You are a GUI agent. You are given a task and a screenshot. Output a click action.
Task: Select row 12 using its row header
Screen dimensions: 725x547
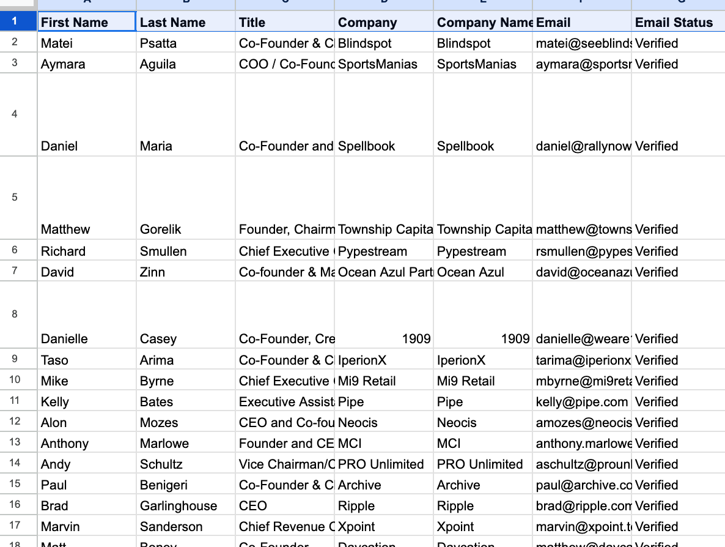(18, 421)
